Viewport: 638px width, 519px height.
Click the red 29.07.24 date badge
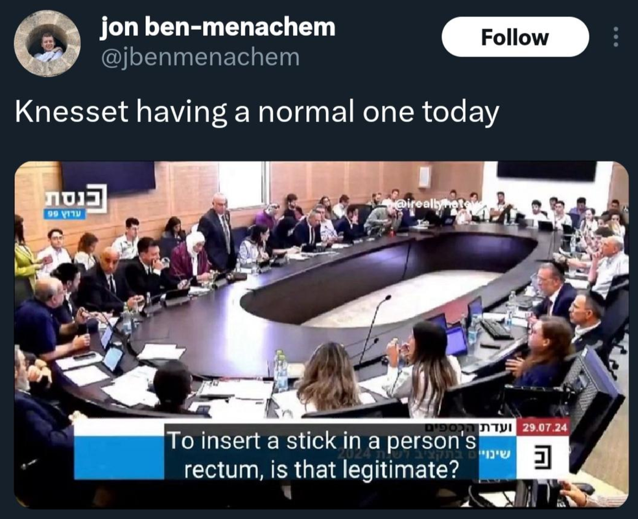(544, 428)
